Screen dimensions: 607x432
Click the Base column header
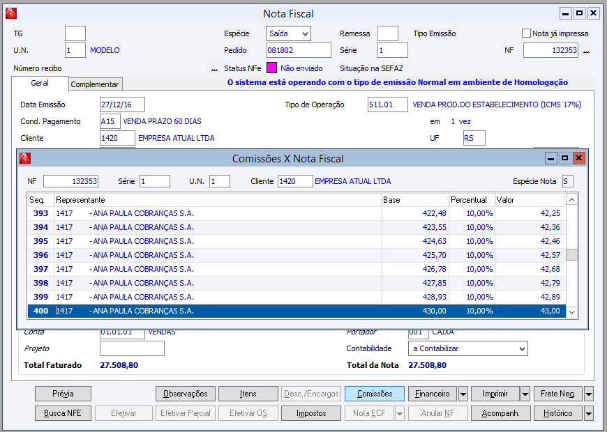(415, 200)
